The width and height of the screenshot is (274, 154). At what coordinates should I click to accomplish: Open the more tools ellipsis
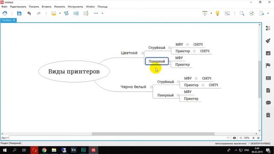(x=96, y=13)
